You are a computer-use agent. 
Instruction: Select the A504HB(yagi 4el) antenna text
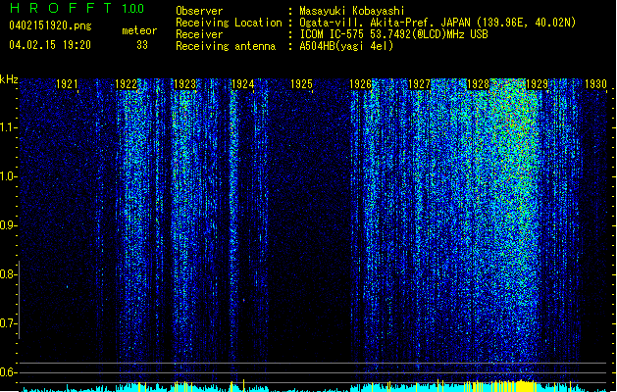(x=346, y=46)
